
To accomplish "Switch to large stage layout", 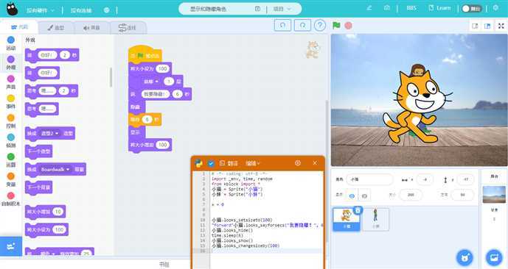I will [487, 26].
